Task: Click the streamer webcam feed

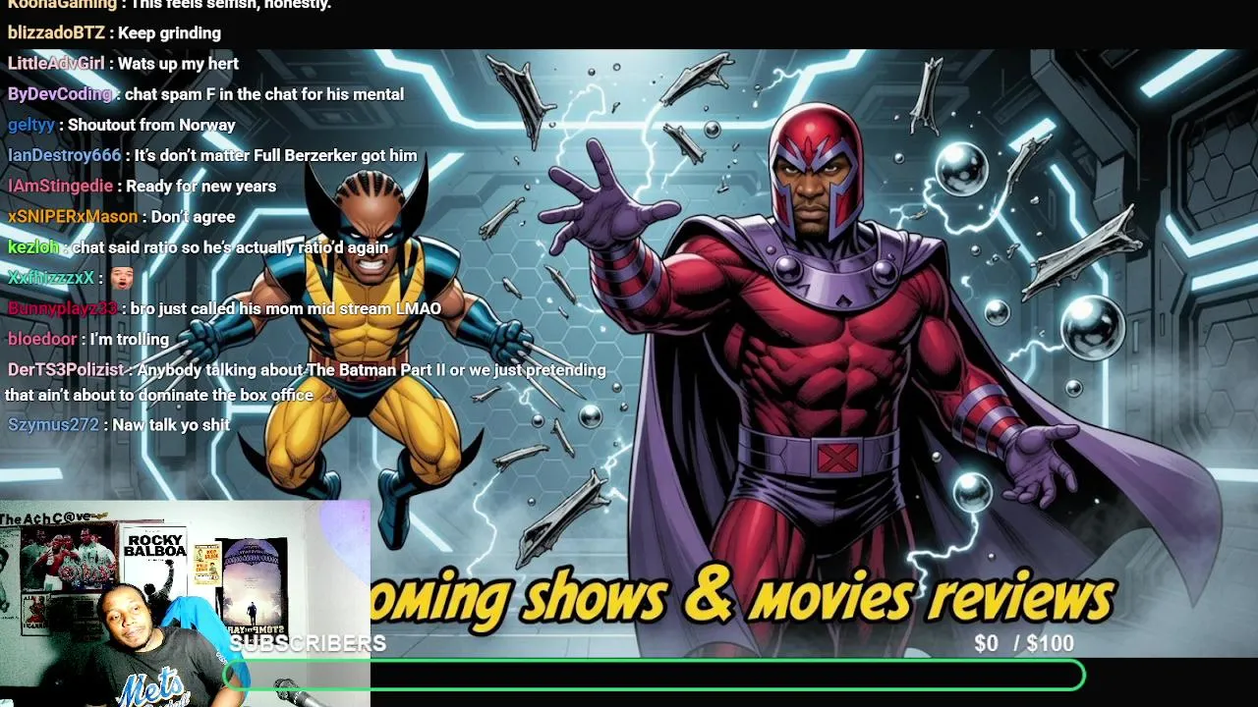Action: tap(185, 604)
